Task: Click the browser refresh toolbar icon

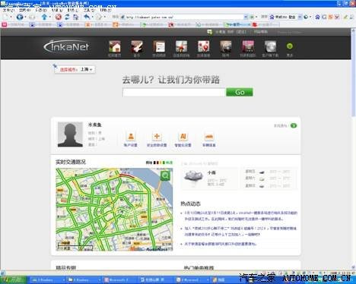Action: click(x=67, y=17)
